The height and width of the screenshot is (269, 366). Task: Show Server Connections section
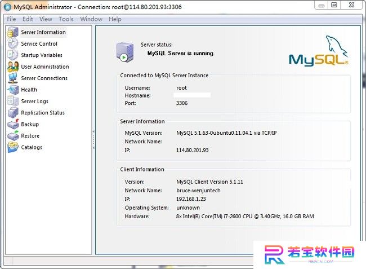coord(44,78)
